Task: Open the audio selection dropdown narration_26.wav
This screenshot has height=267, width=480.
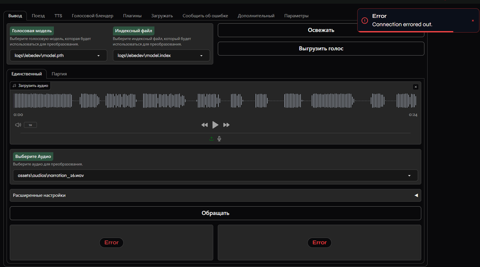Action: 215,175
